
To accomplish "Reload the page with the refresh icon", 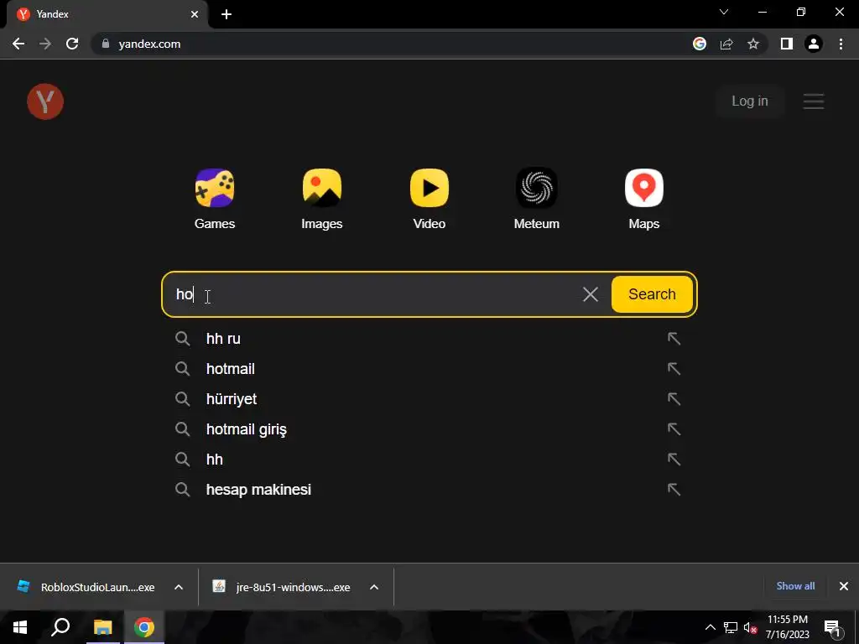I will point(72,44).
